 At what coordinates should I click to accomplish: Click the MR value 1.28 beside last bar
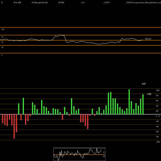tap(149, 94)
